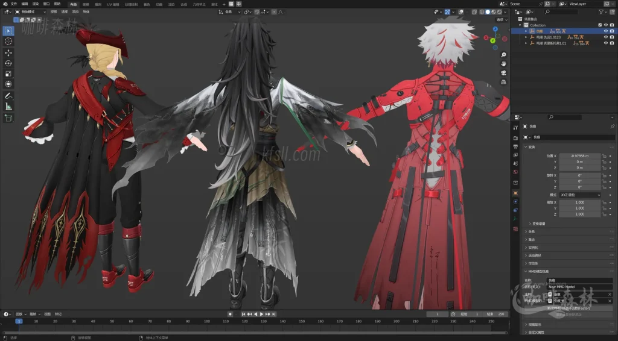Open the Render properties tab
The height and width of the screenshot is (341, 618).
point(515,137)
